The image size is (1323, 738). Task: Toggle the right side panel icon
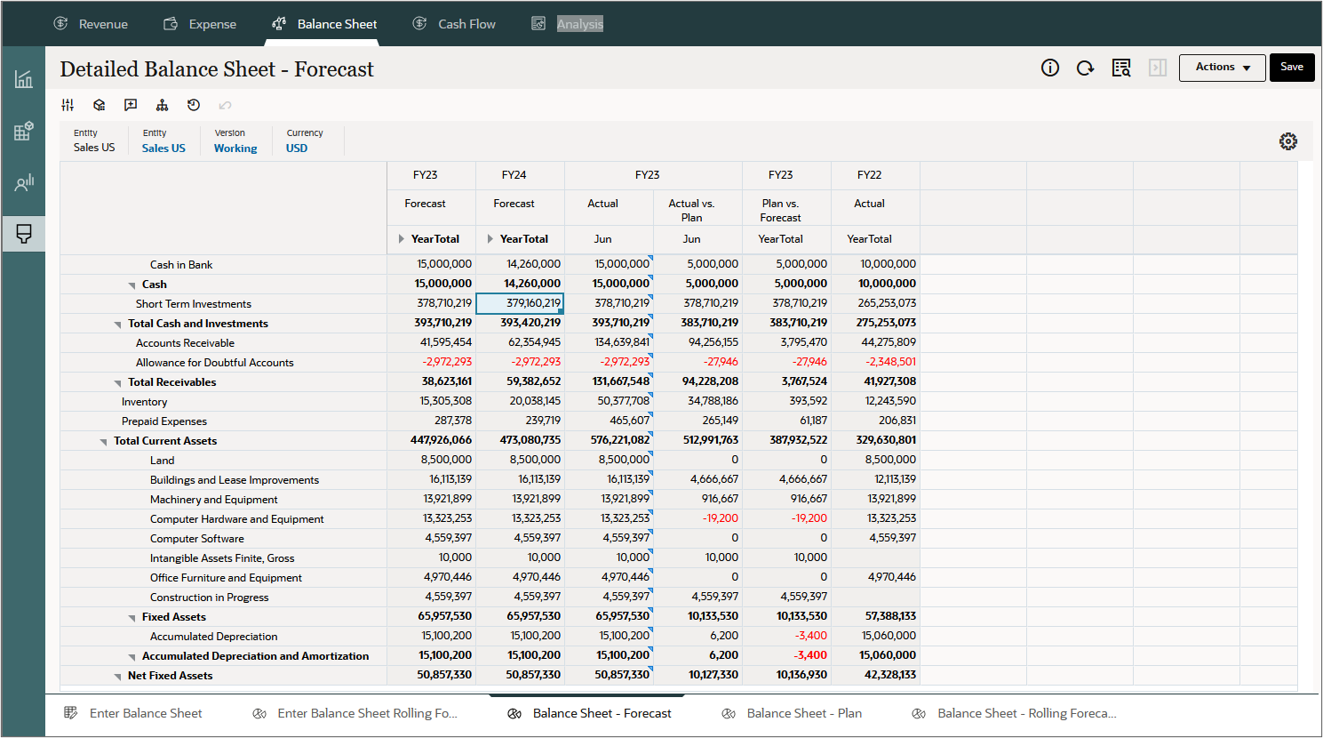1157,68
